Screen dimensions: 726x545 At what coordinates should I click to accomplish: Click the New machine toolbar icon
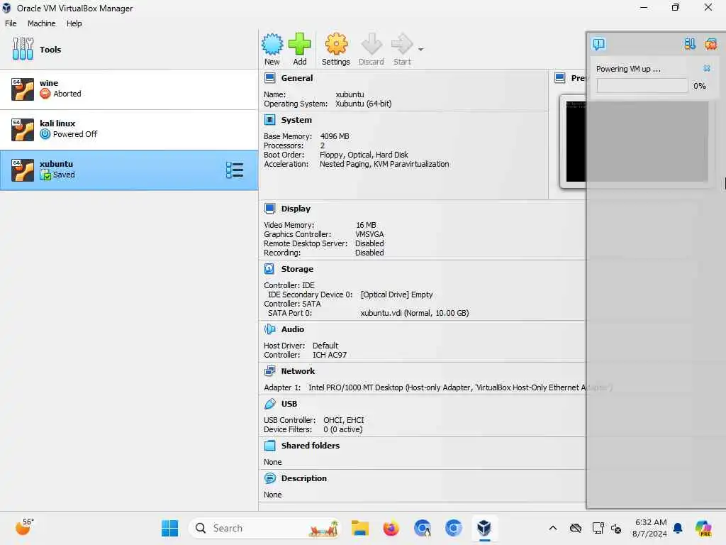tap(272, 45)
